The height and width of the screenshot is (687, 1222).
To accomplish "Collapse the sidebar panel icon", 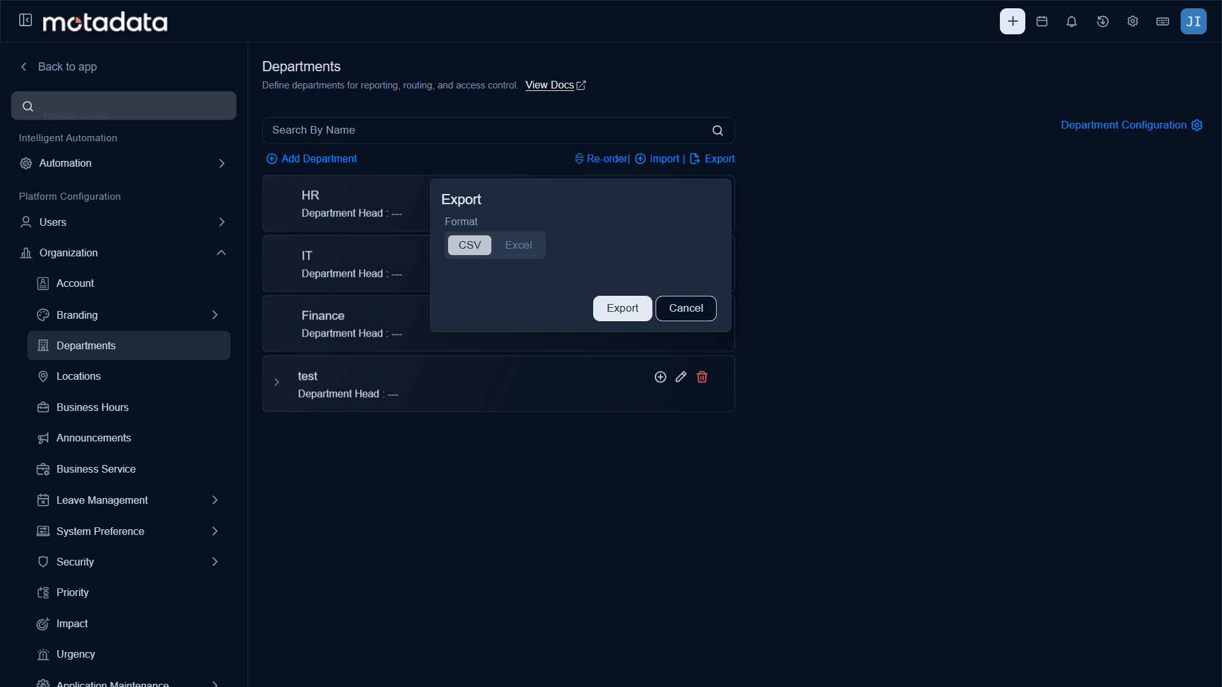I will click(25, 20).
